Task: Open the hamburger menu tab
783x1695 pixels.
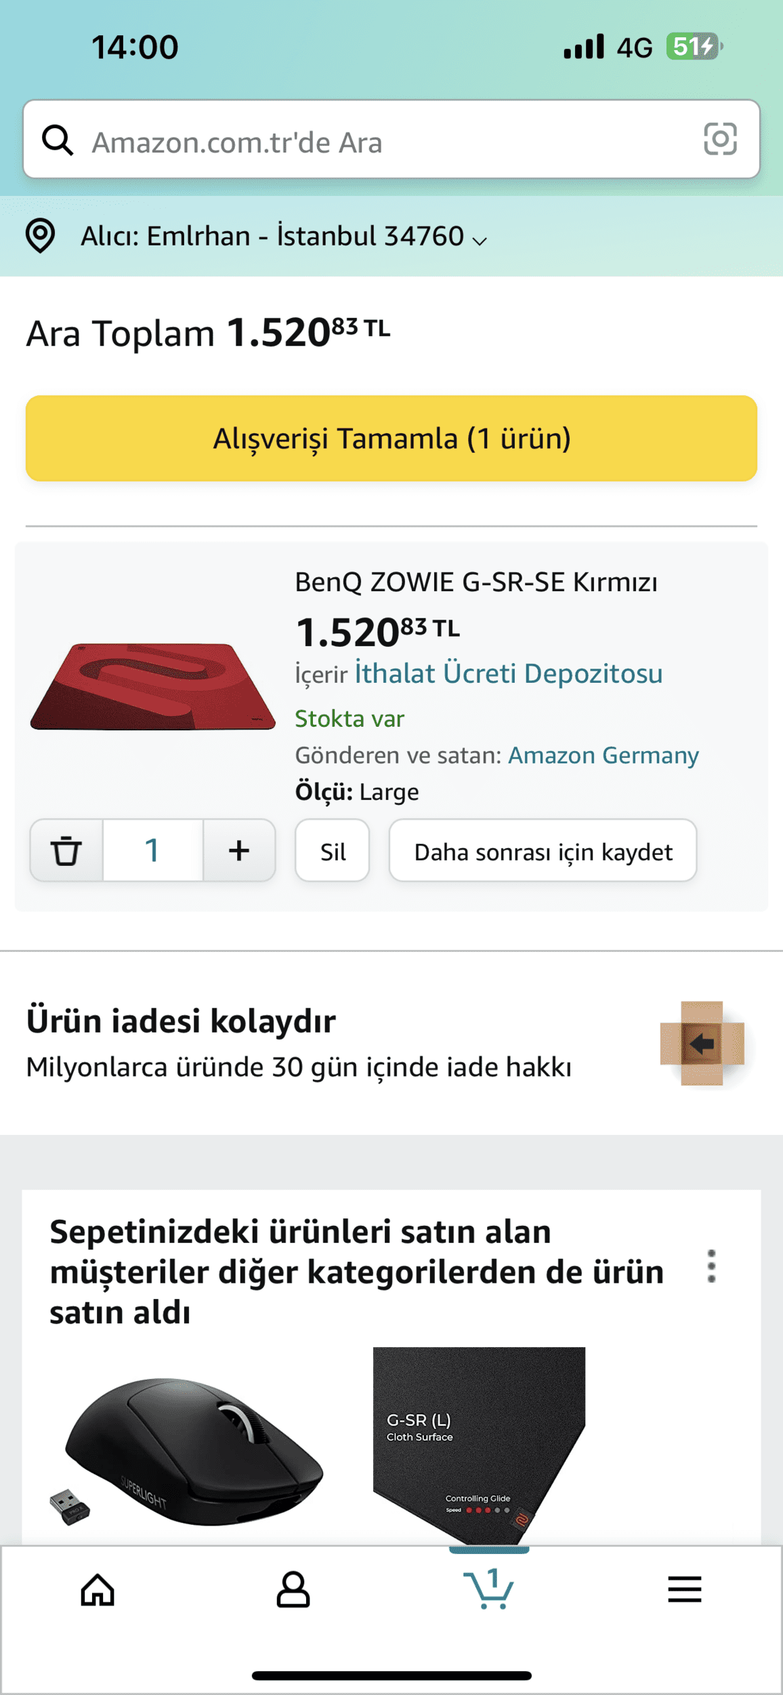Action: tap(684, 1589)
